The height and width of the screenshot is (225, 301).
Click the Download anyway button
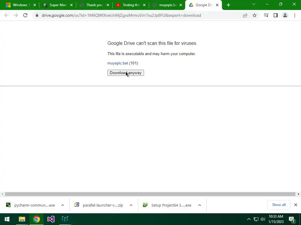click(x=126, y=73)
